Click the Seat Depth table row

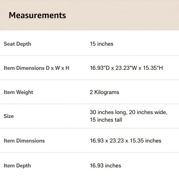click(x=89, y=43)
